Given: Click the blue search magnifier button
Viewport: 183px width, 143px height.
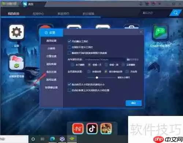Looking at the screenshot, I should (176, 13).
